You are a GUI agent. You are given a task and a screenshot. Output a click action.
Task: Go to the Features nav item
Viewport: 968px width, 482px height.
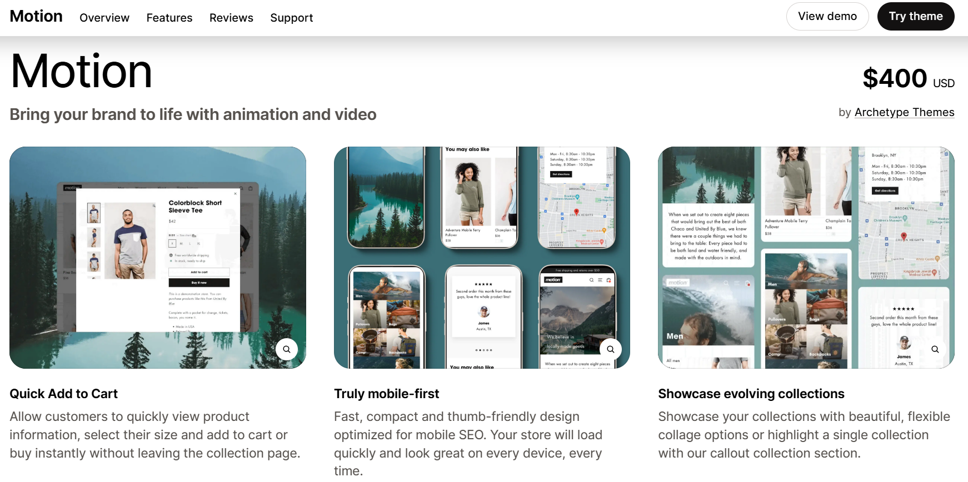tap(169, 18)
